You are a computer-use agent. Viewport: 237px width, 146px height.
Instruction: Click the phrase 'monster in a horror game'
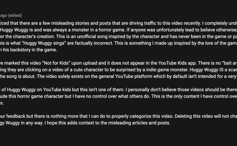99,30
